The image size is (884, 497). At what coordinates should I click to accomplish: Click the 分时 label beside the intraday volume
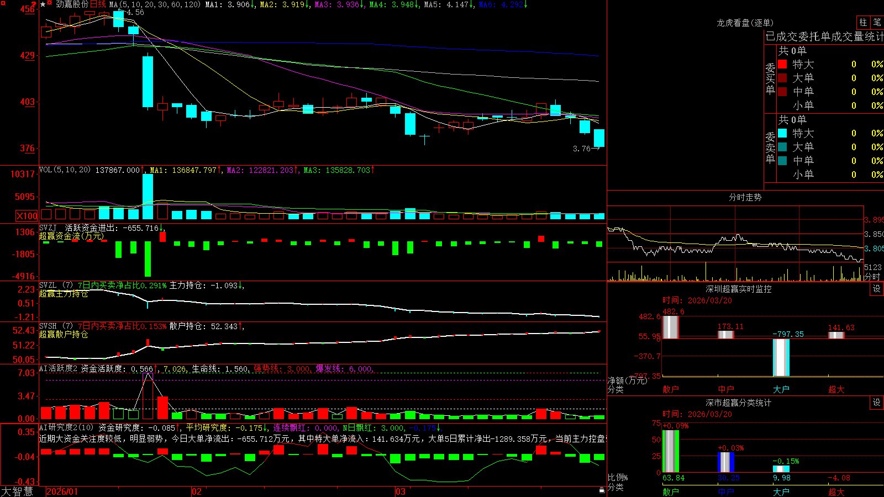pyautogui.click(x=872, y=277)
